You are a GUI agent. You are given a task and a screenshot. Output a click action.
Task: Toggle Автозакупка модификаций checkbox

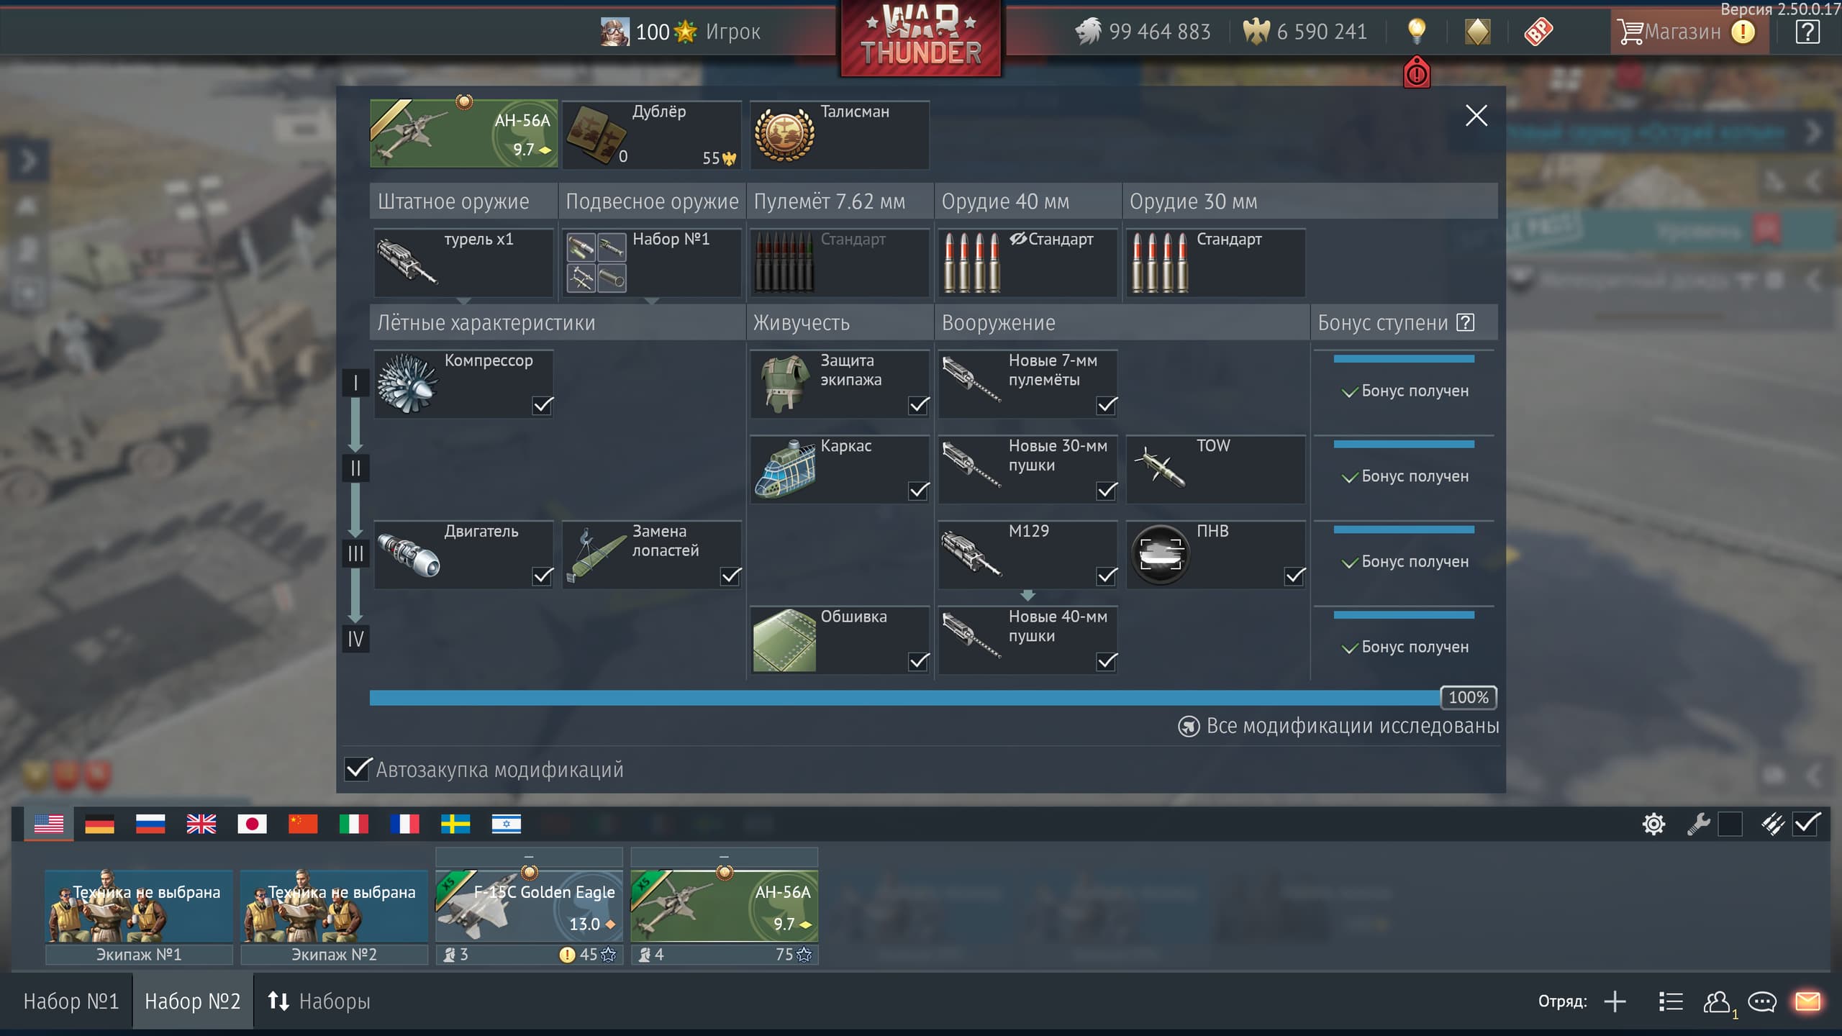(x=358, y=769)
